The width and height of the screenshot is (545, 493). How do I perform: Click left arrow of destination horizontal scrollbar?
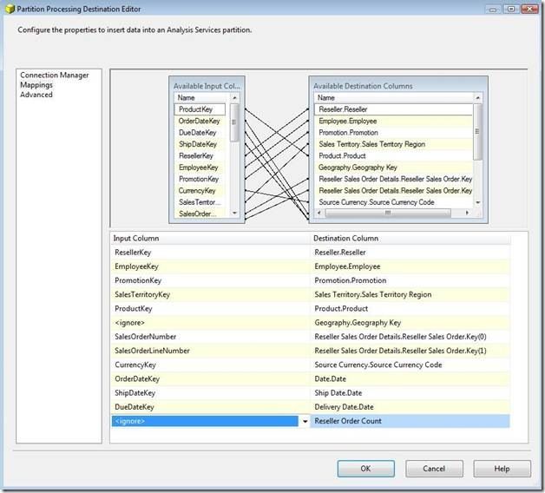point(319,213)
